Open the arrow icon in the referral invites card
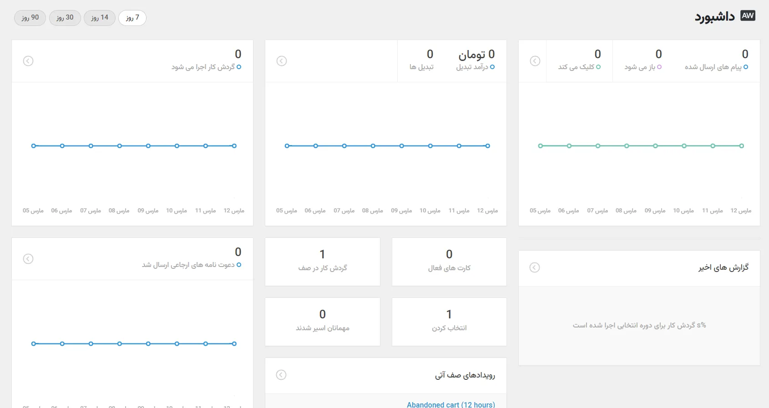Viewport: 769px width, 408px height. pos(28,259)
